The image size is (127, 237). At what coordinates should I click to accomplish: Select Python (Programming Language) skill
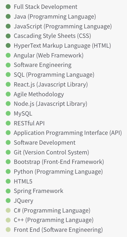point(58,172)
